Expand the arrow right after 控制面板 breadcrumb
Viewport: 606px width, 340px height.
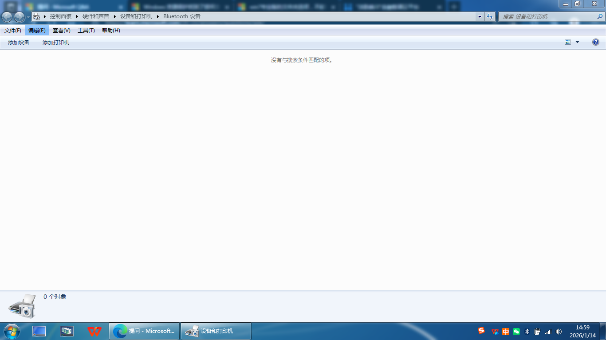pos(77,16)
